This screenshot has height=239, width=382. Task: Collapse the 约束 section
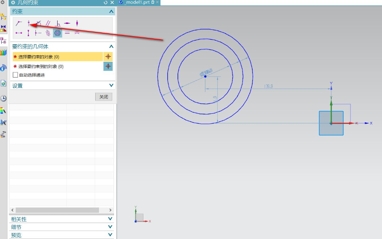pyautogui.click(x=111, y=12)
